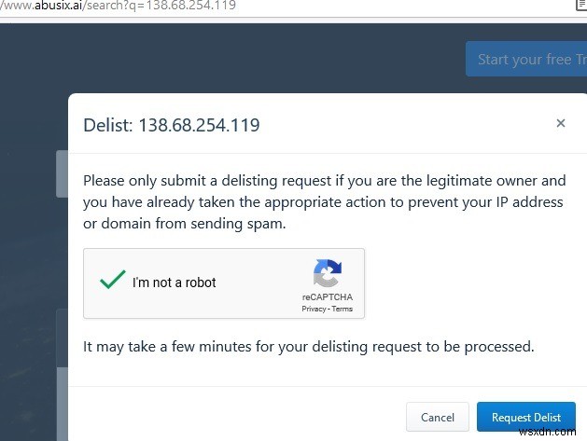Submit with the Request Delist button
Viewport: 587px width, 441px height.
pos(525,418)
